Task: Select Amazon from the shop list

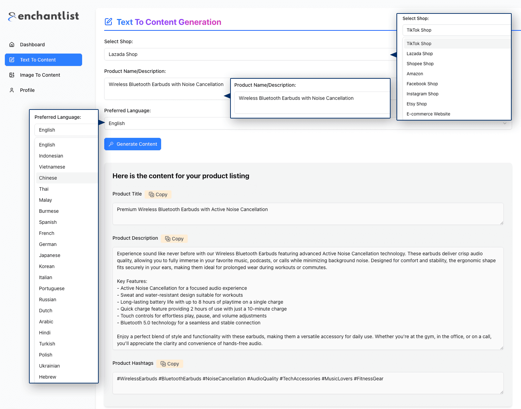Action: (415, 74)
